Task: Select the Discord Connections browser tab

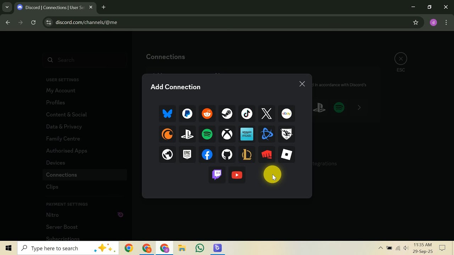Action: coord(55,7)
